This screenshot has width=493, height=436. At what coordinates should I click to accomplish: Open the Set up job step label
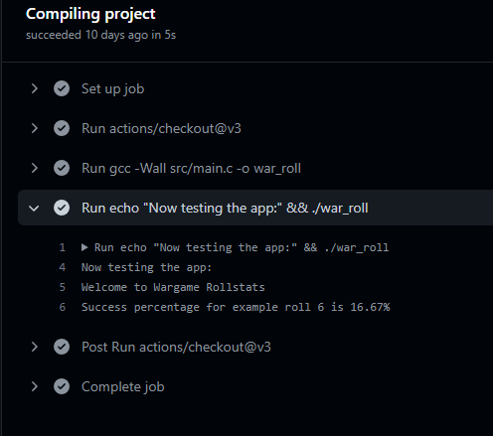pyautogui.click(x=113, y=89)
